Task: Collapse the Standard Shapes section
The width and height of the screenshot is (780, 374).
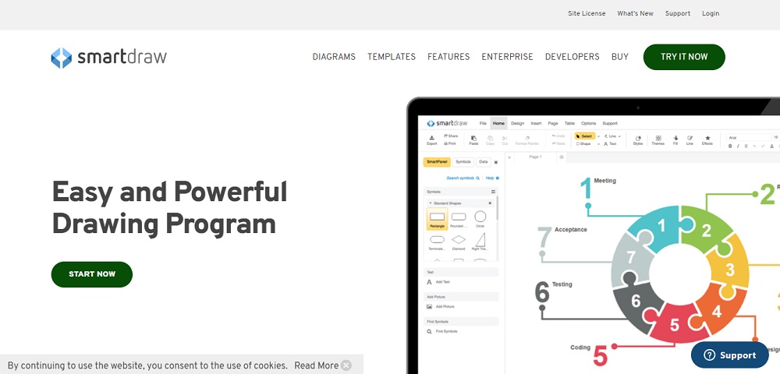Action: click(428, 203)
